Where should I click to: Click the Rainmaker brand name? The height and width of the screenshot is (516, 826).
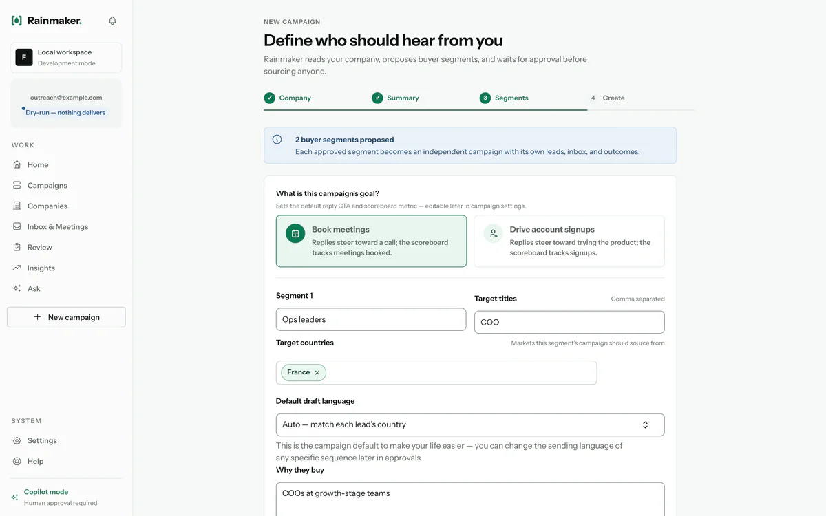point(54,21)
